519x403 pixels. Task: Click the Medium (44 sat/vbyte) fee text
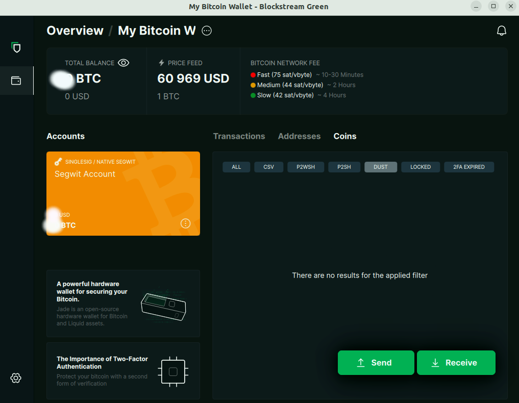(x=290, y=85)
